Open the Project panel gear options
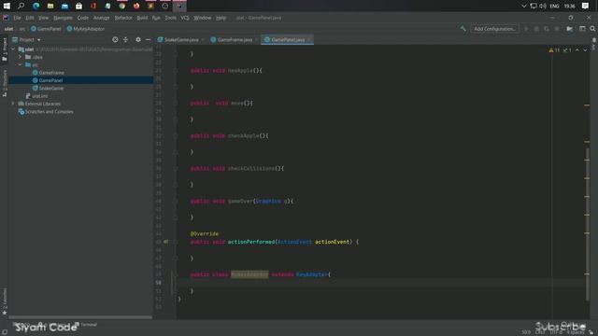Screen dimensions: 598x336 [138, 39]
